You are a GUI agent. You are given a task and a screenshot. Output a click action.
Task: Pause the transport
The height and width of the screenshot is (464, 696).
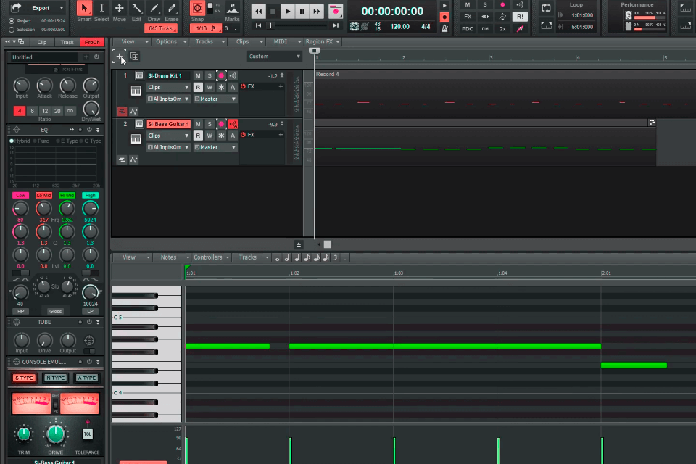click(x=302, y=11)
